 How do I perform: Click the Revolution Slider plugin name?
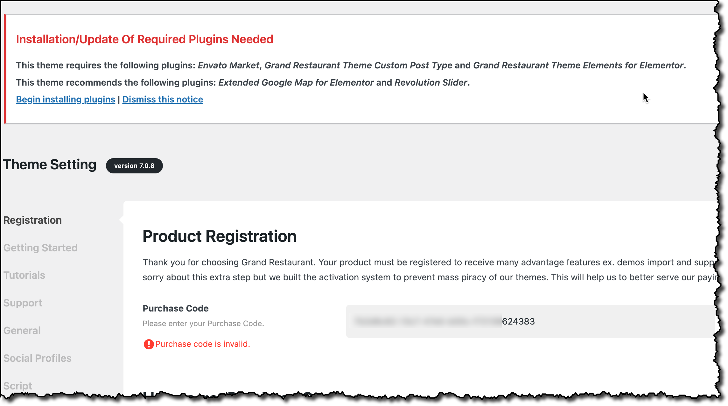[x=431, y=82]
